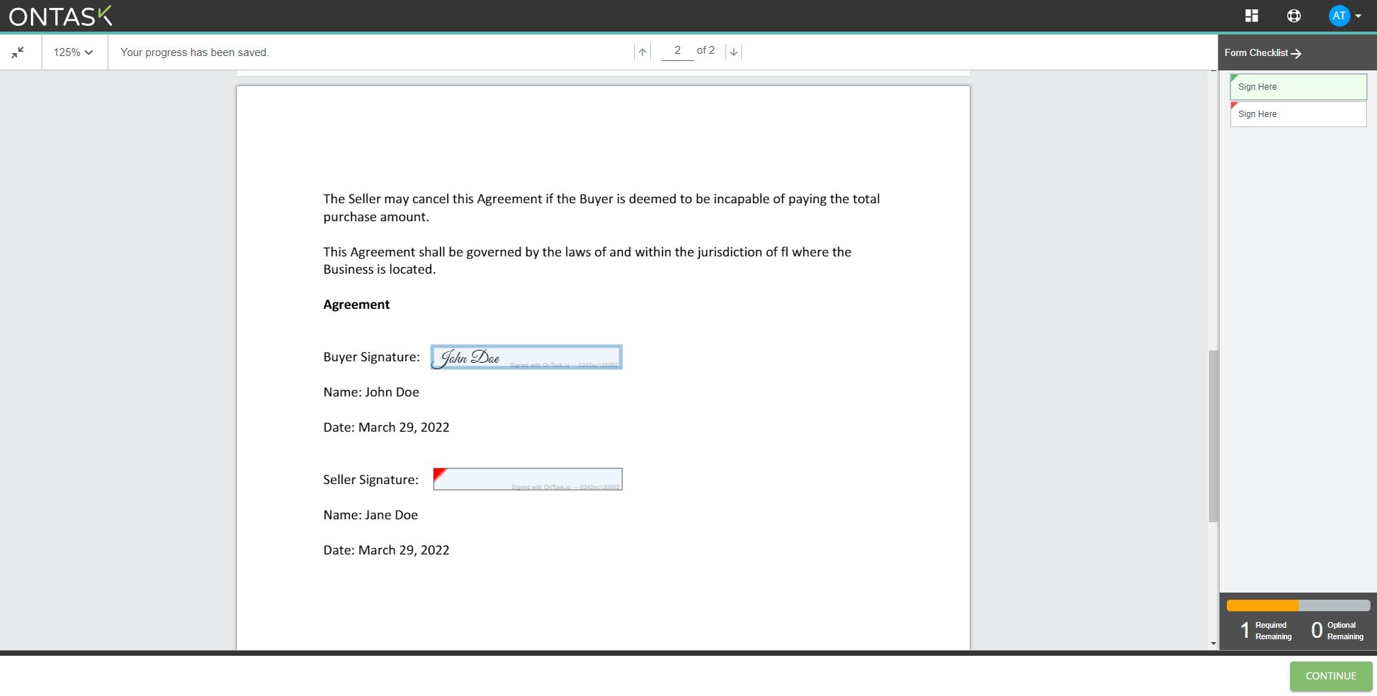Click the ONTASK logo
Viewport: 1377px width, 696px height.
click(60, 15)
